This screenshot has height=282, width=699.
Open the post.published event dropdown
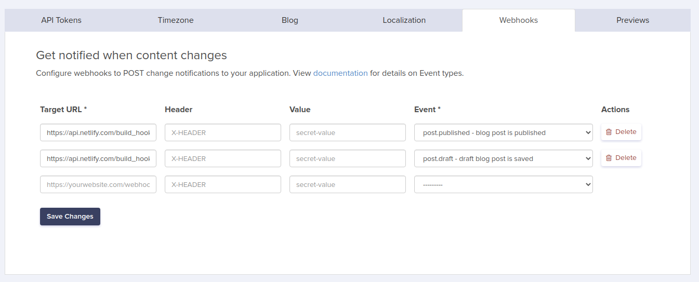[x=503, y=132]
